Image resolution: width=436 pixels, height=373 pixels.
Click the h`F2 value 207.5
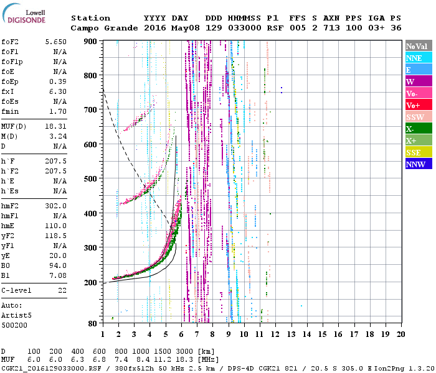(56, 171)
